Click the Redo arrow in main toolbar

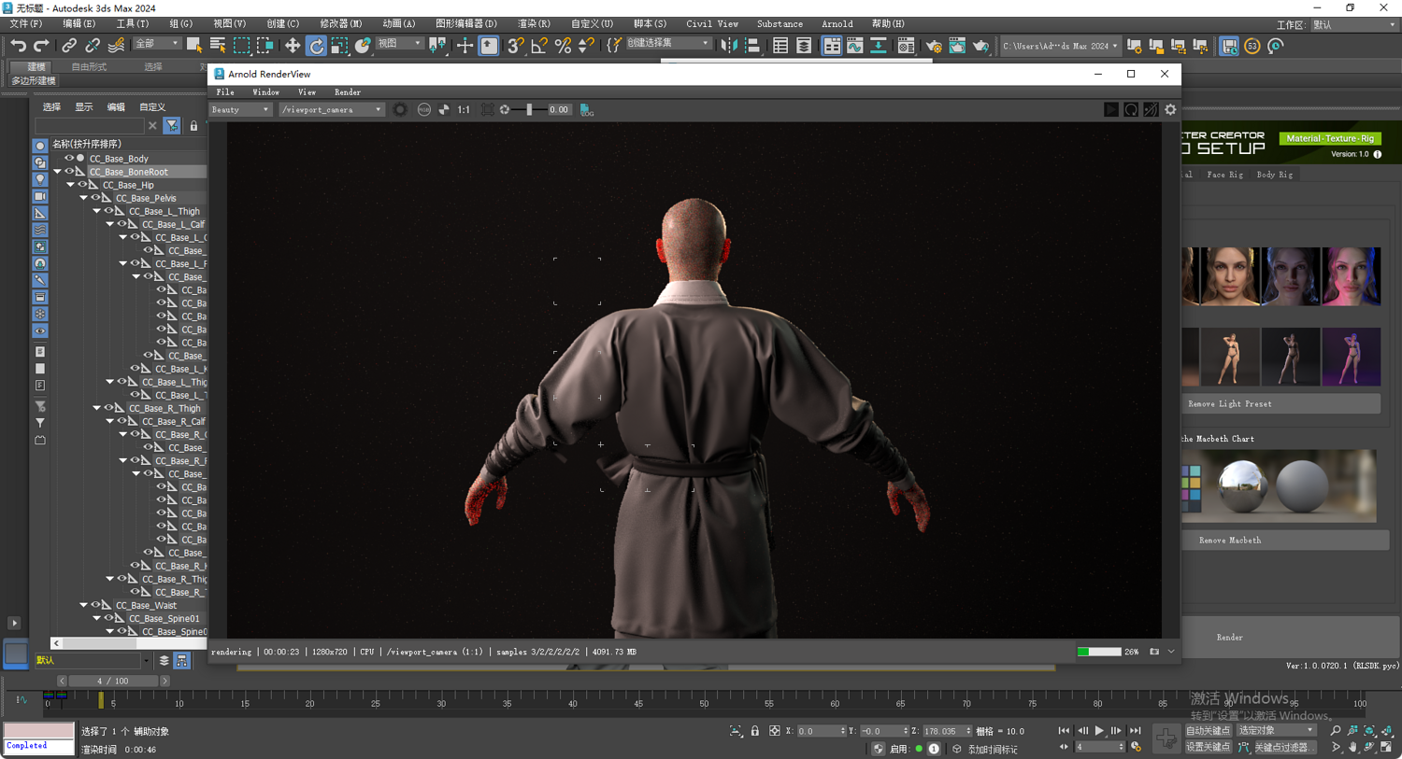(x=41, y=46)
